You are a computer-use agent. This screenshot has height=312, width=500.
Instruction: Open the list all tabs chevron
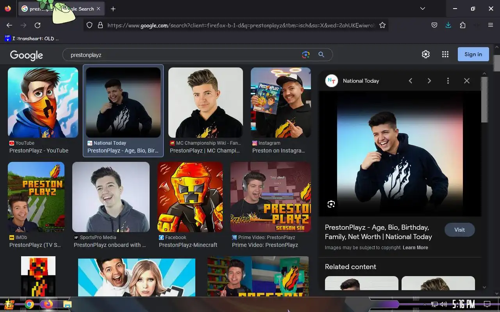point(422,9)
